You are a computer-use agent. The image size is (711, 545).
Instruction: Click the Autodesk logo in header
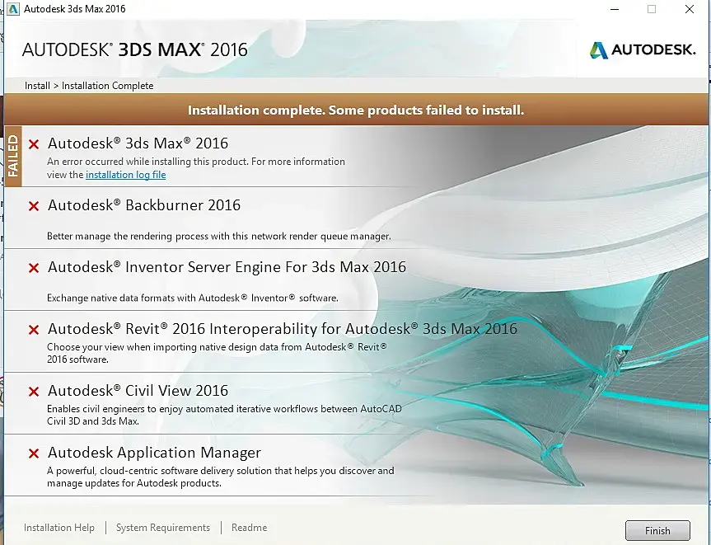click(643, 49)
